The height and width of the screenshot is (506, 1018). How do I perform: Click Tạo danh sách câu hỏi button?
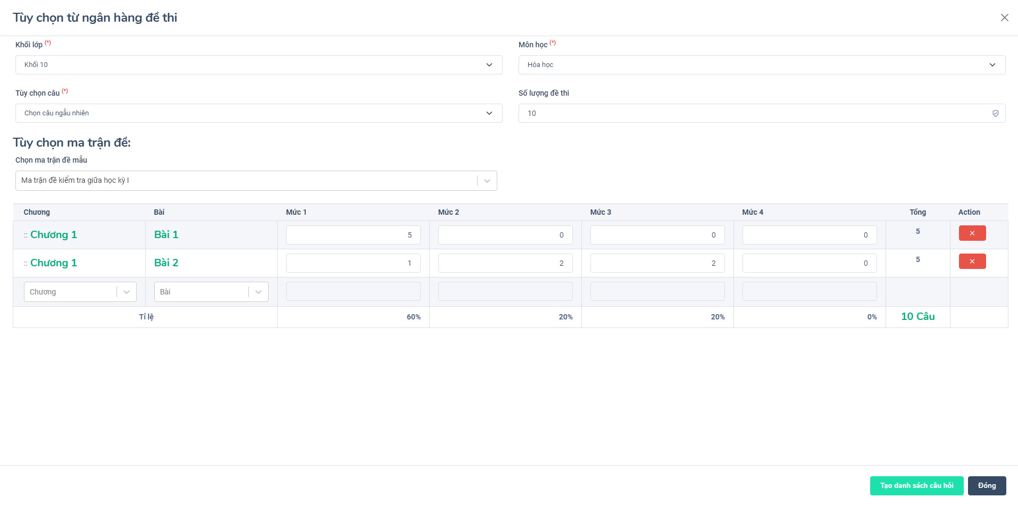(916, 486)
